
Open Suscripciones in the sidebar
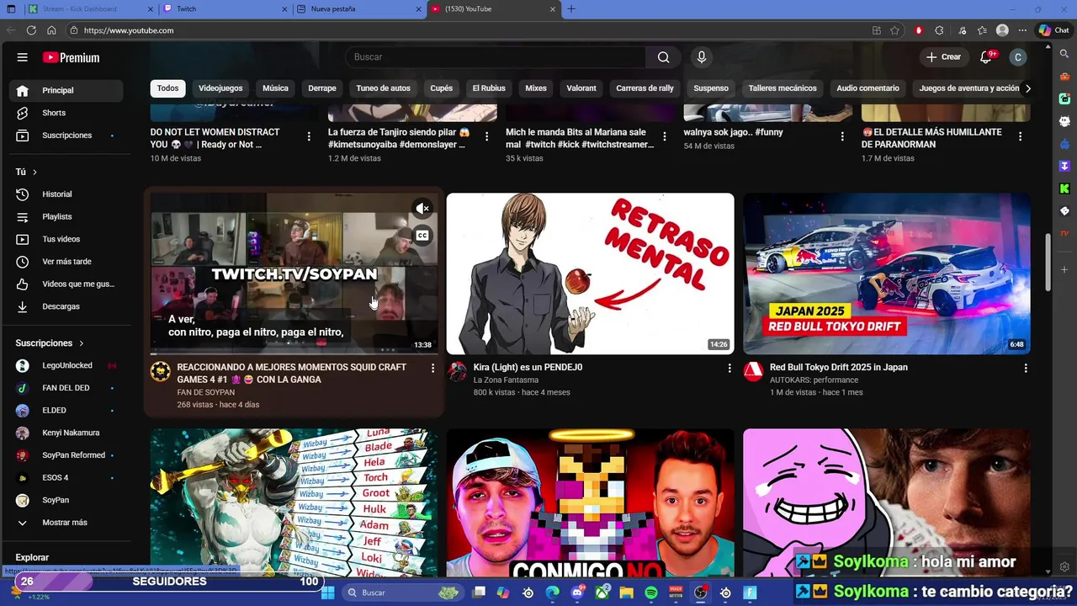[66, 136]
